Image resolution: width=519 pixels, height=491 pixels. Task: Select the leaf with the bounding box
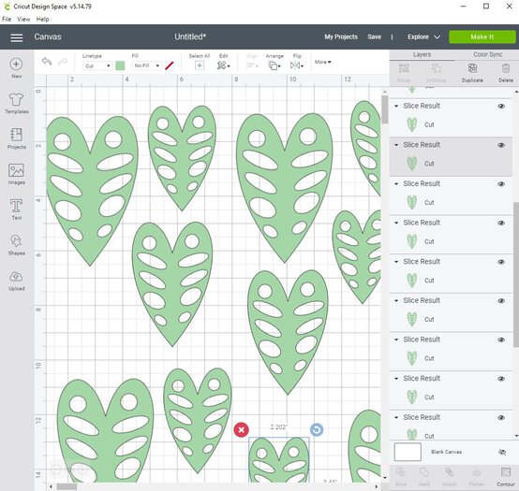point(278,460)
